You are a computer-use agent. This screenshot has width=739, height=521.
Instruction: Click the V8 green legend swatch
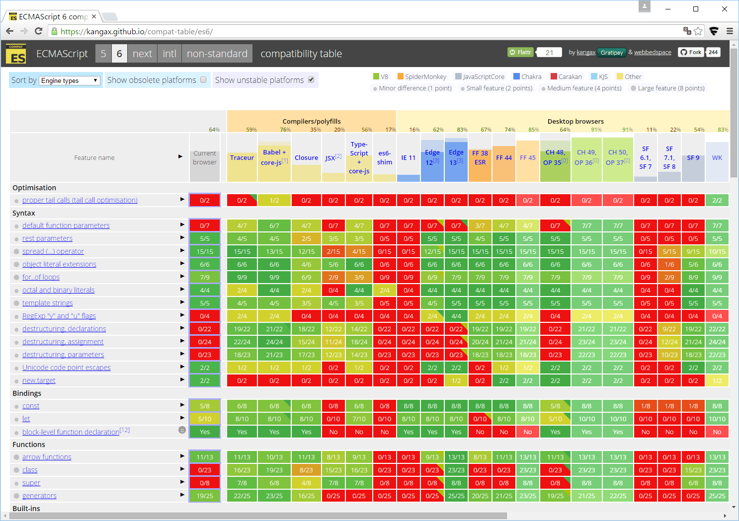coord(376,76)
